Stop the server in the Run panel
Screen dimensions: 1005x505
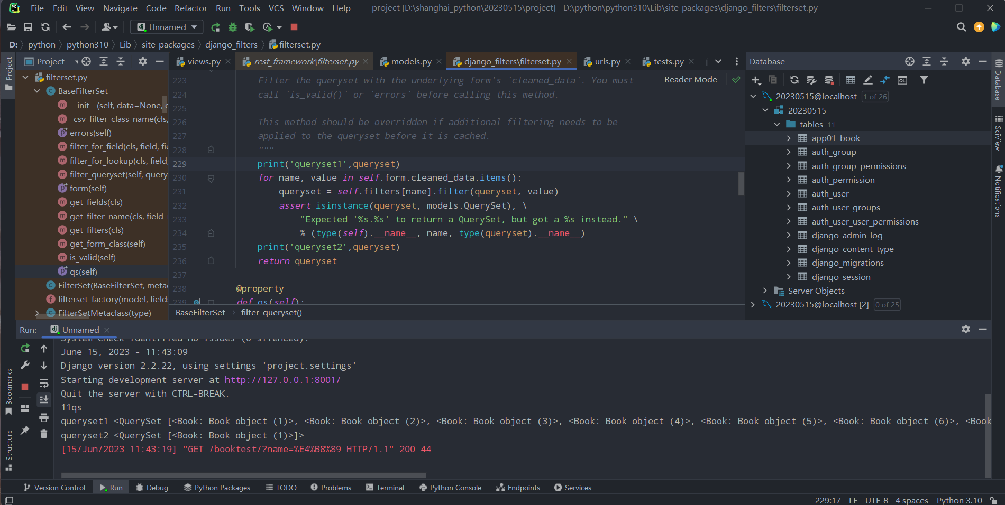(x=25, y=387)
